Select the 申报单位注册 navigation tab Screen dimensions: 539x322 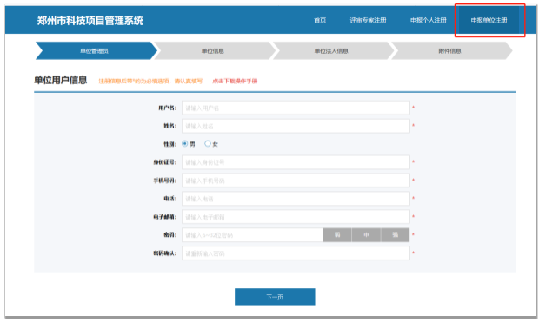point(489,20)
